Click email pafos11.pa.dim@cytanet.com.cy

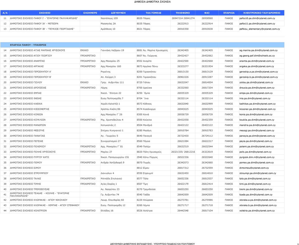pyautogui.click(x=257, y=24)
